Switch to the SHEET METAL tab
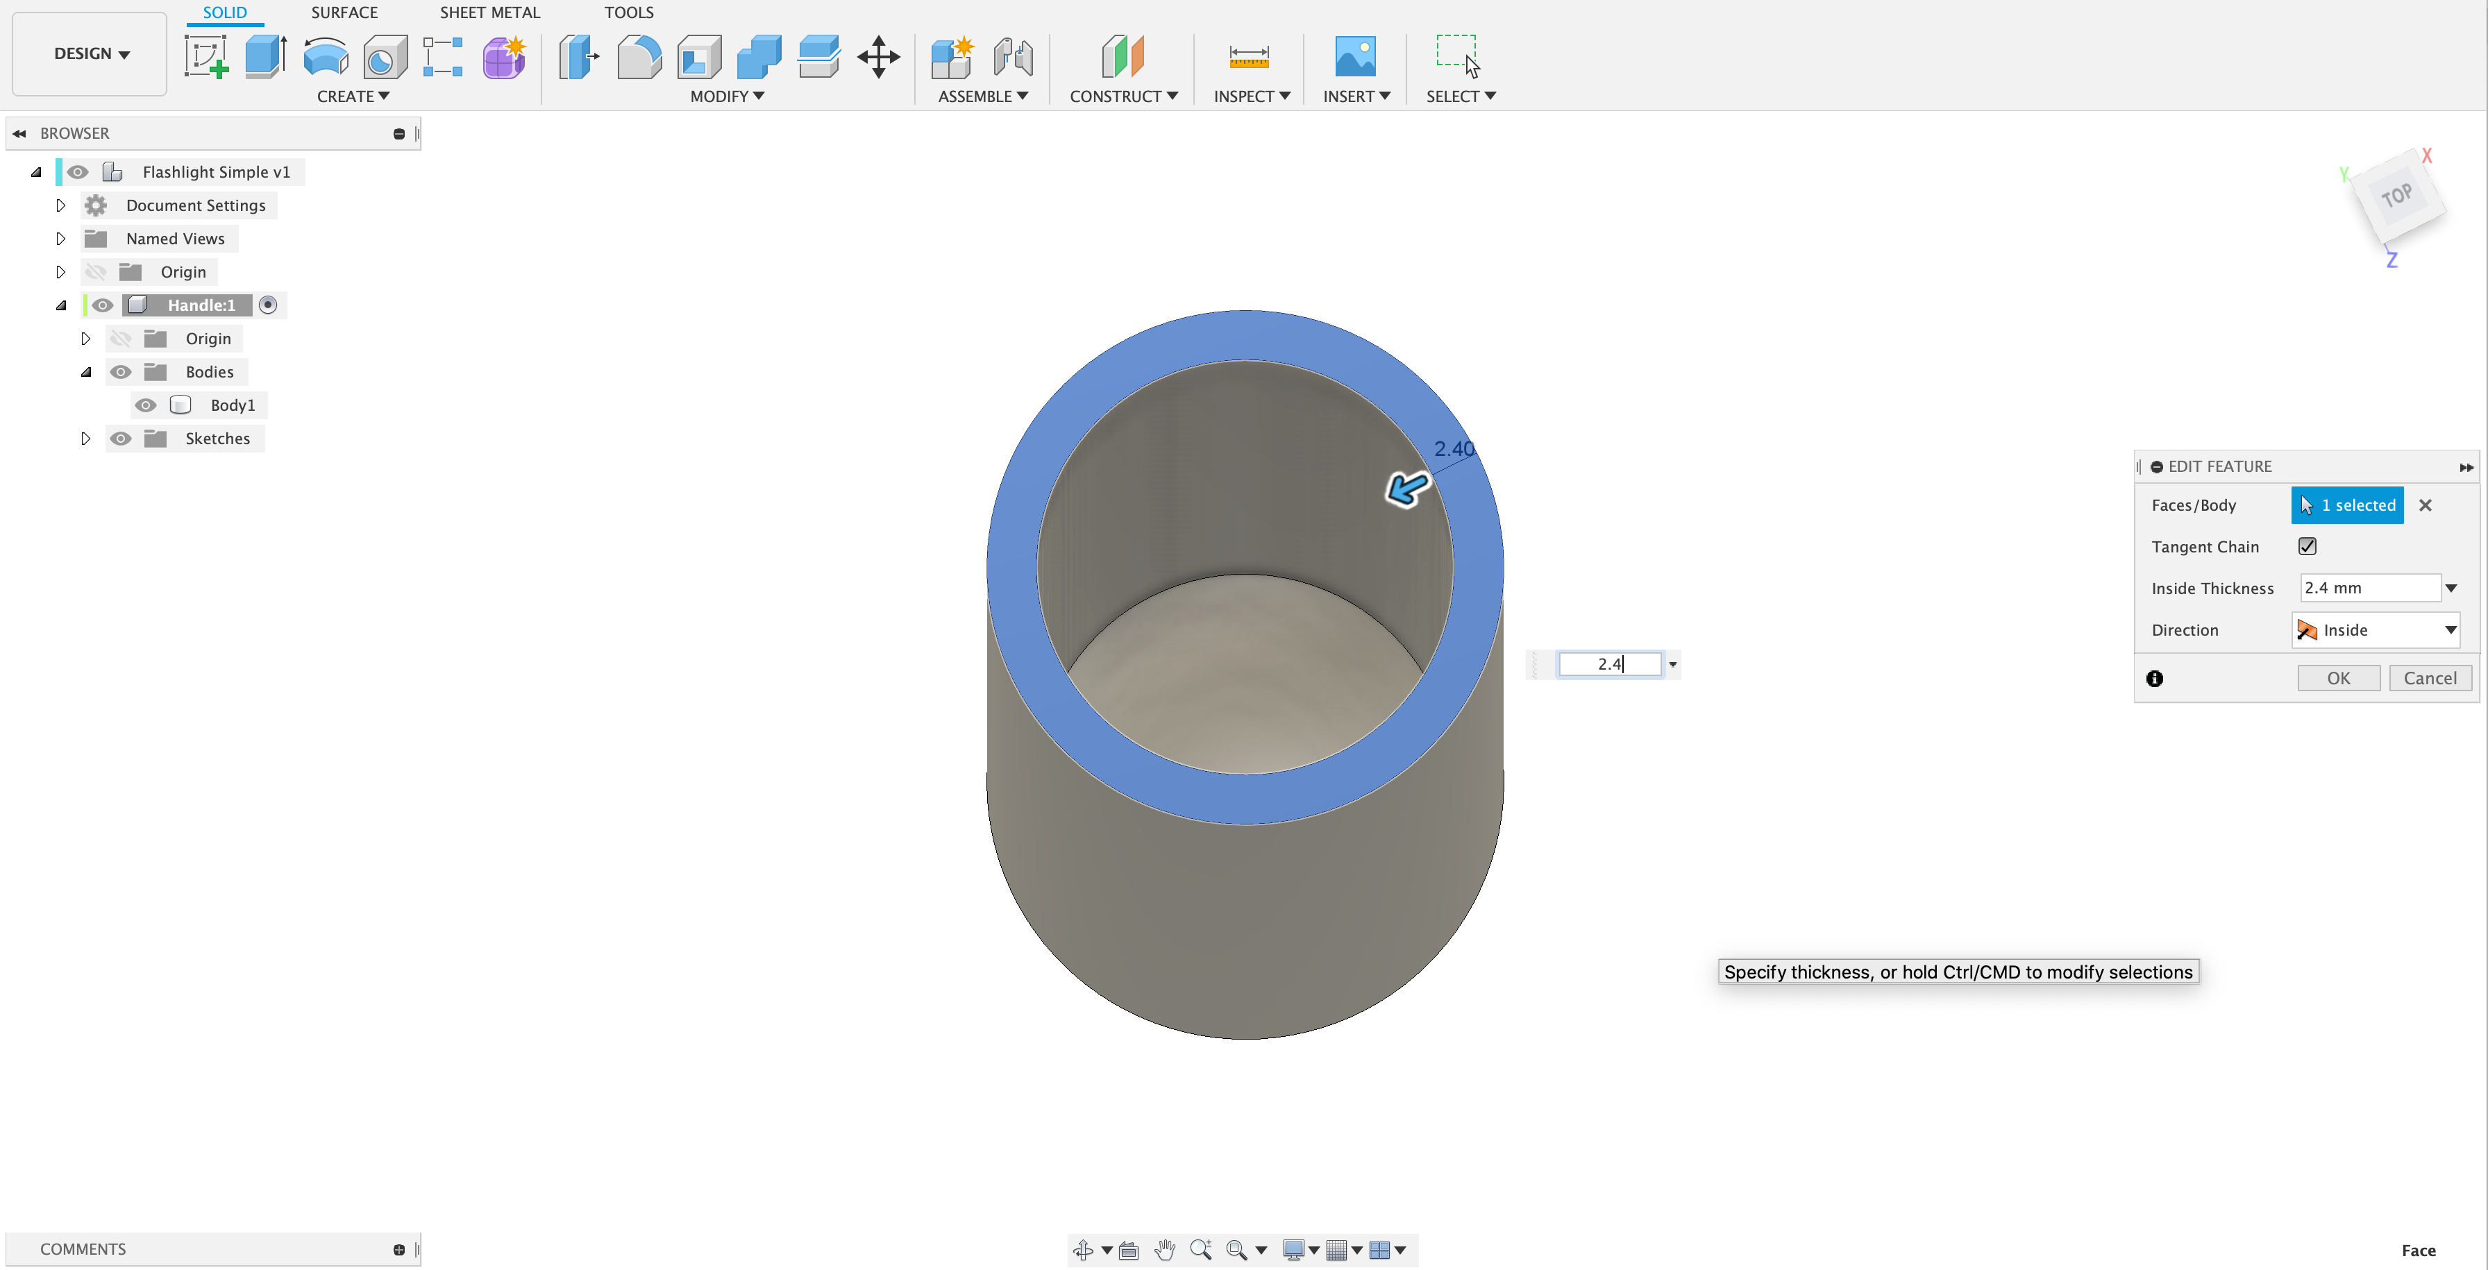2488x1270 pixels. (489, 12)
